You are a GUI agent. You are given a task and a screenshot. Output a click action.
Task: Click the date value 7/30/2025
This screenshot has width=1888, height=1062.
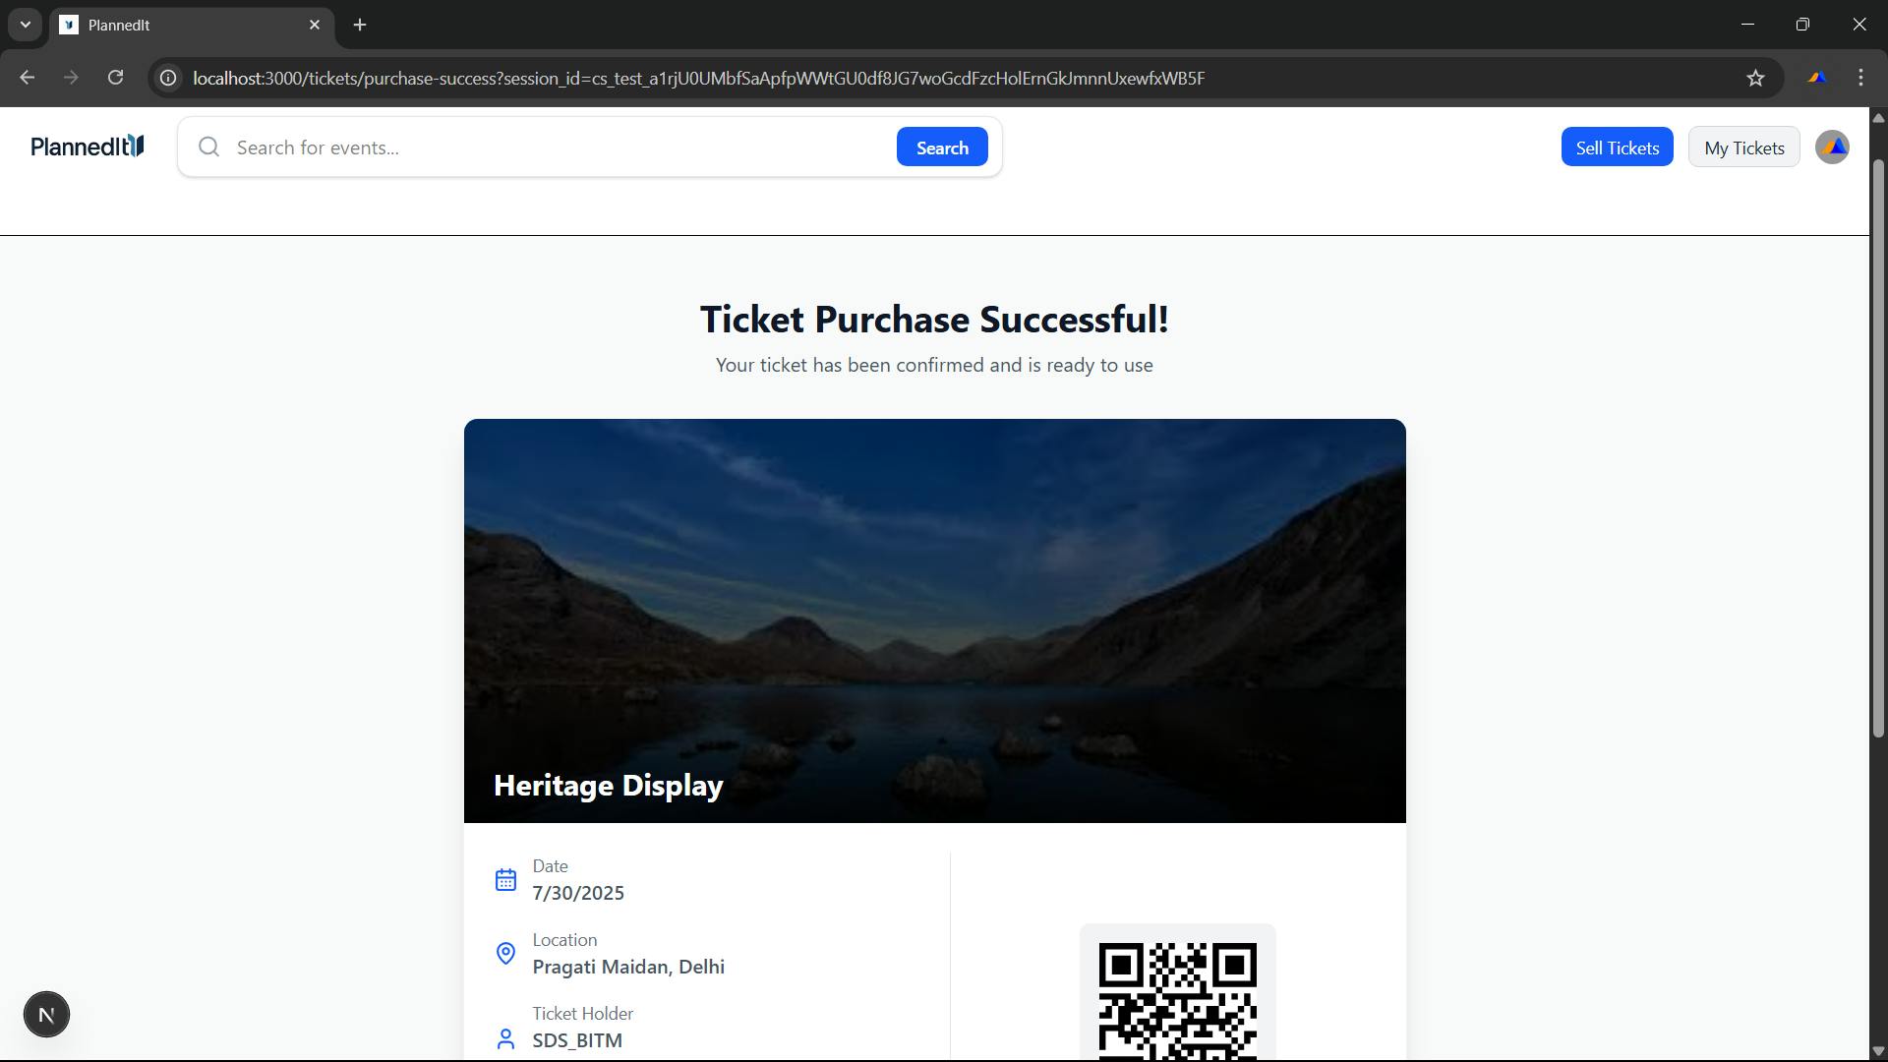pyautogui.click(x=578, y=893)
